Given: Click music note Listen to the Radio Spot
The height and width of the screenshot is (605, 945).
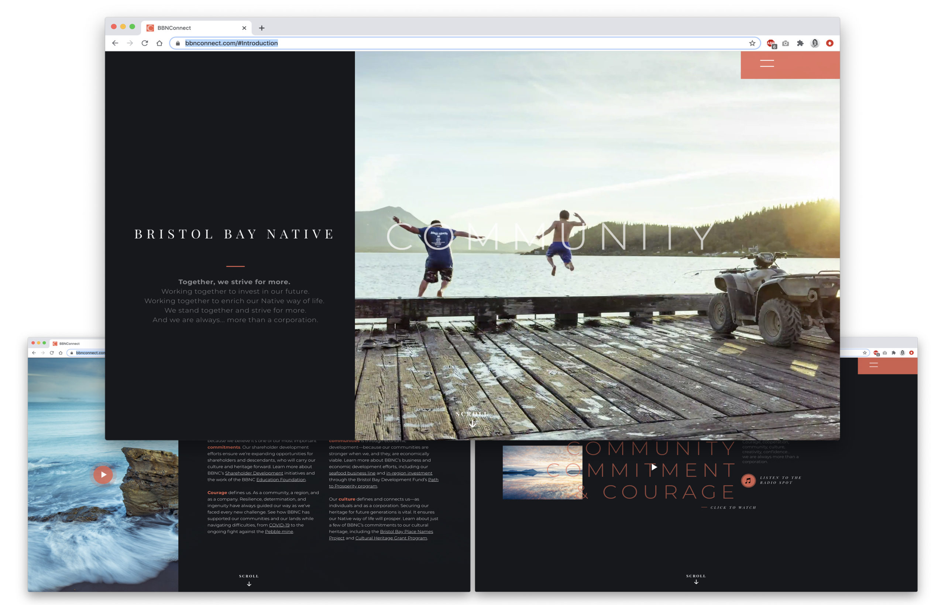Looking at the screenshot, I should coord(748,480).
